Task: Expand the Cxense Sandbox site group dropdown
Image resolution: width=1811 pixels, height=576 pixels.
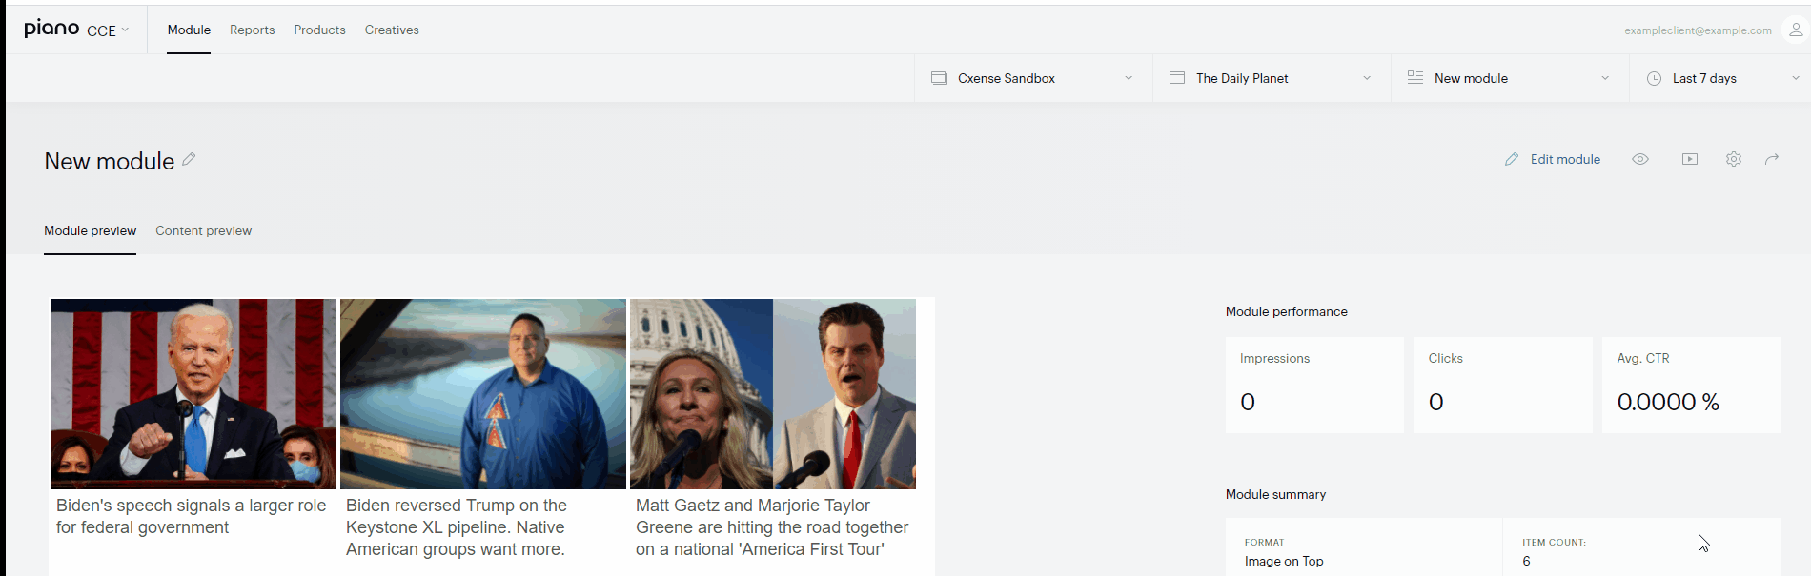Action: 1033,78
